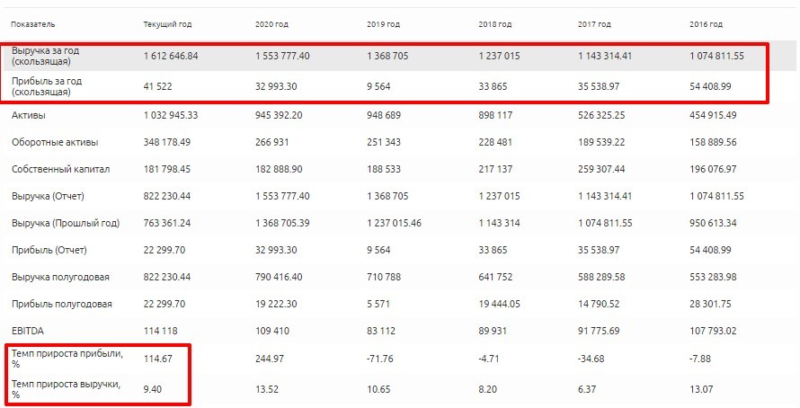Image resolution: width=800 pixels, height=408 pixels.
Task: Click the "EBITDA" row label
Action: pos(28,330)
